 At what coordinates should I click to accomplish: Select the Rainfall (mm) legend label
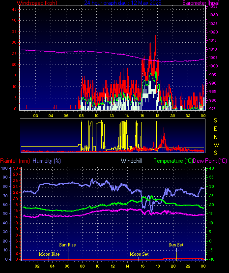(x=15, y=161)
